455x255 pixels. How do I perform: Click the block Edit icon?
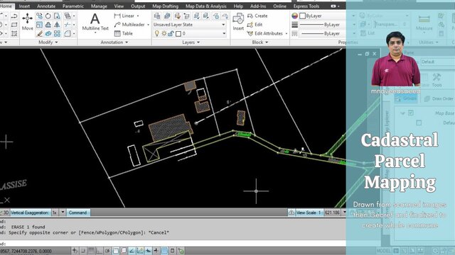click(250, 25)
